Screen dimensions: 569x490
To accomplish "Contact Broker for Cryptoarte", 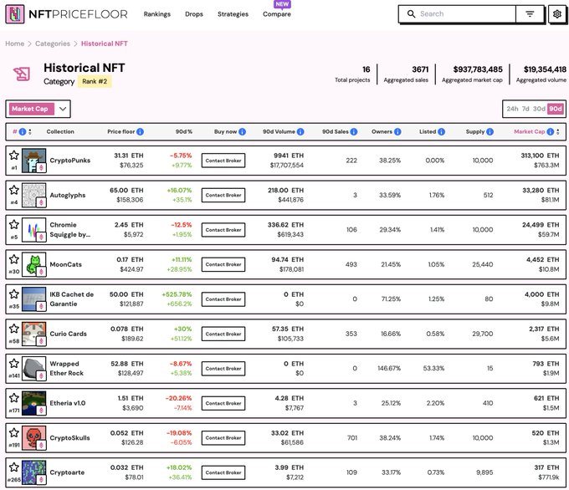I will pyautogui.click(x=223, y=472).
